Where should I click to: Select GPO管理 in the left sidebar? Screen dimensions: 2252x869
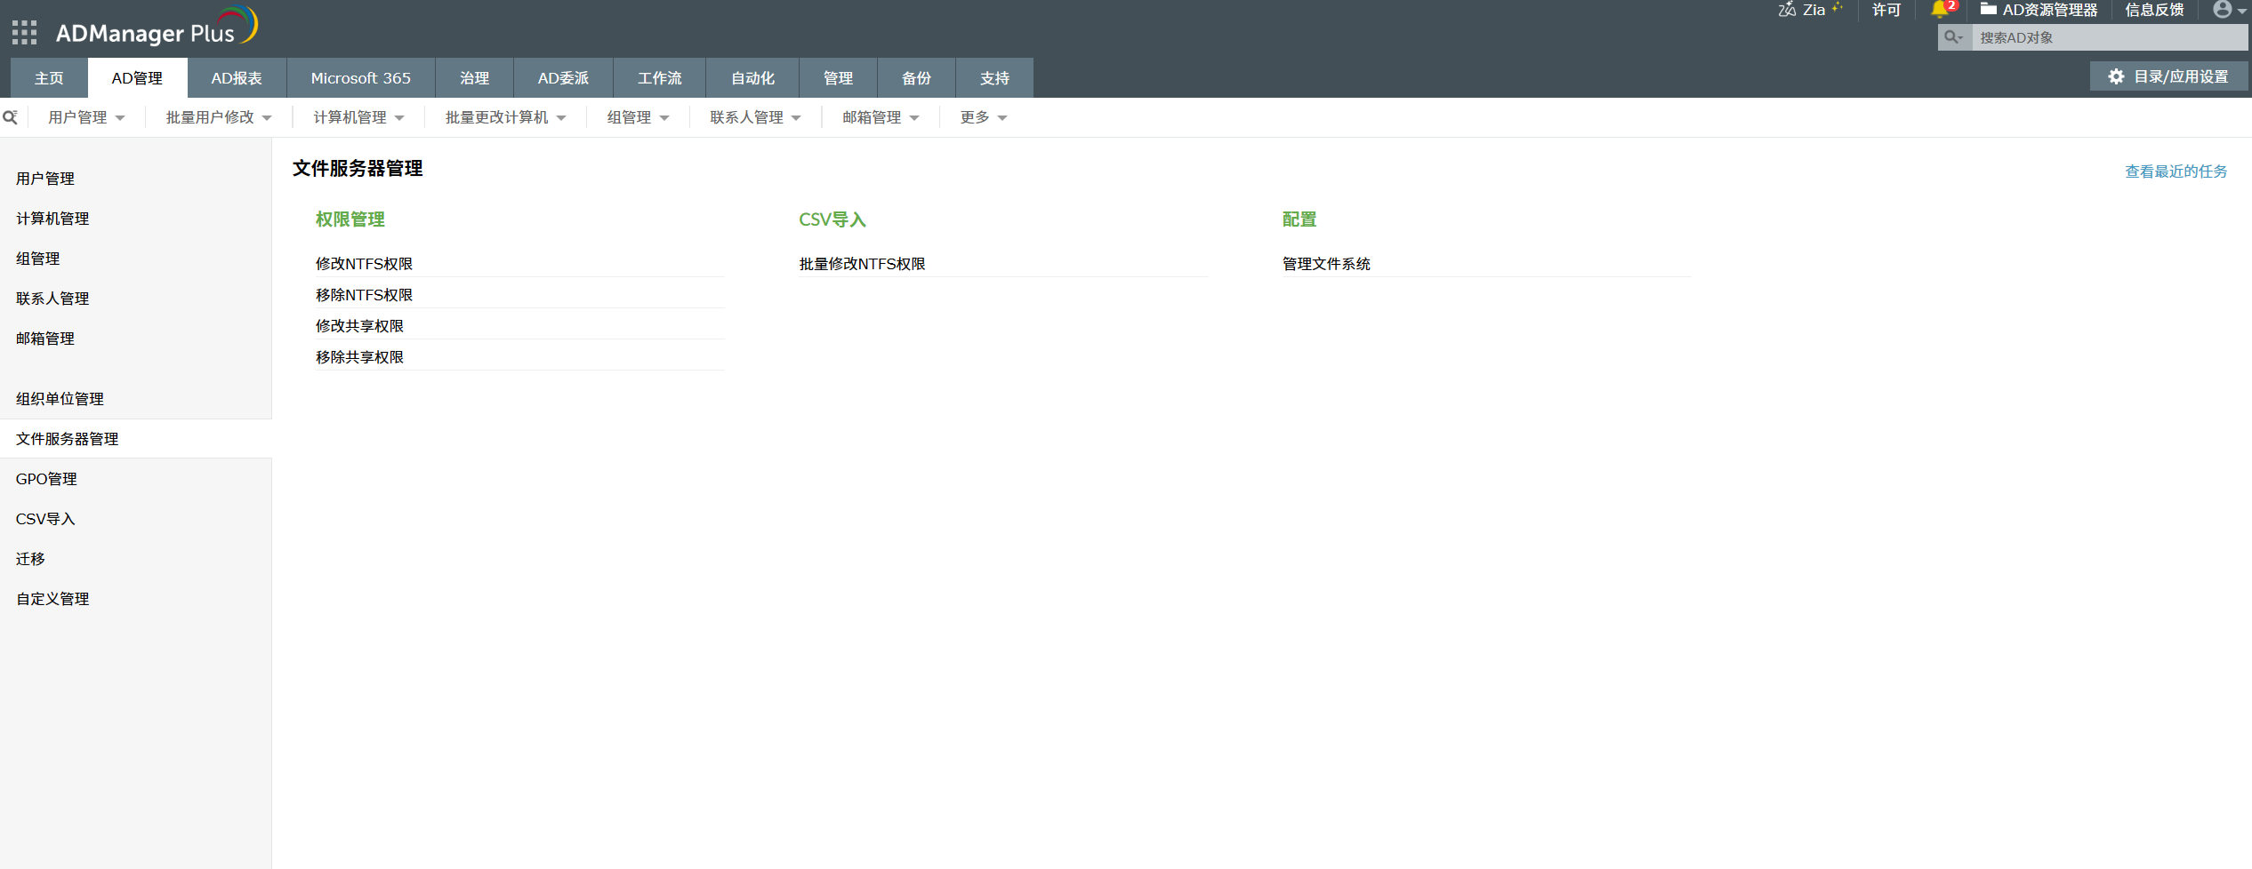pyautogui.click(x=46, y=479)
